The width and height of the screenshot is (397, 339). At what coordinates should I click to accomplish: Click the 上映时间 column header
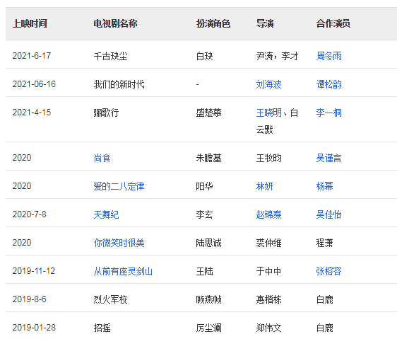[x=30, y=23]
